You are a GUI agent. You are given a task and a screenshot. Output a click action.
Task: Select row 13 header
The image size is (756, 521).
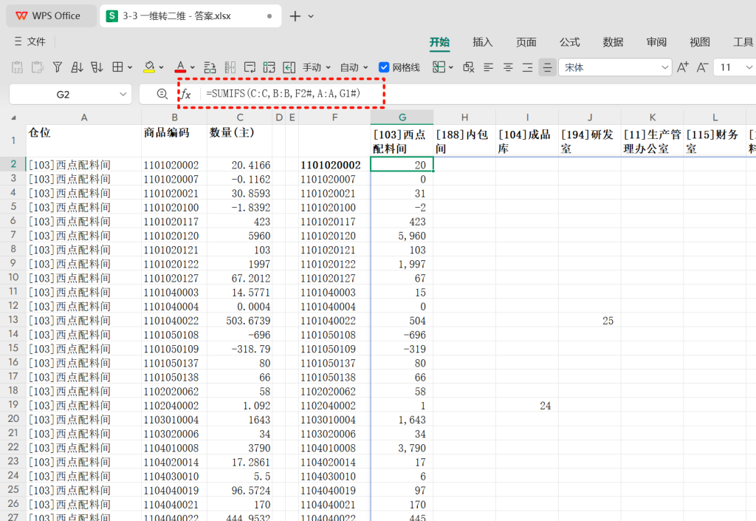(13, 320)
